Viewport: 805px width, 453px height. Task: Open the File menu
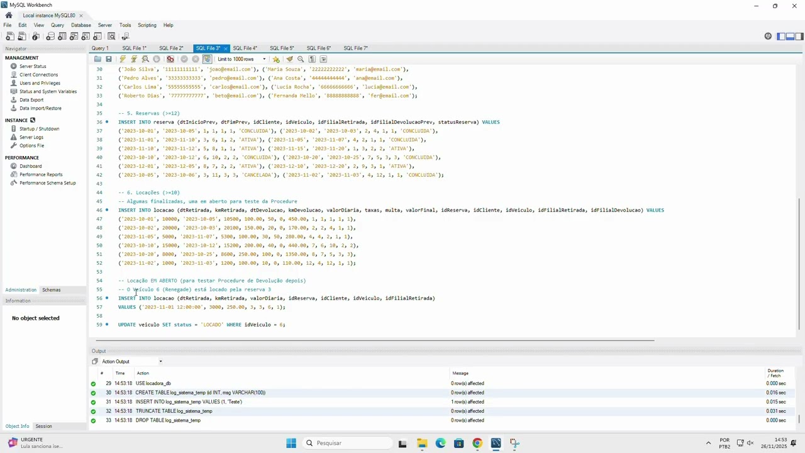tap(8, 25)
